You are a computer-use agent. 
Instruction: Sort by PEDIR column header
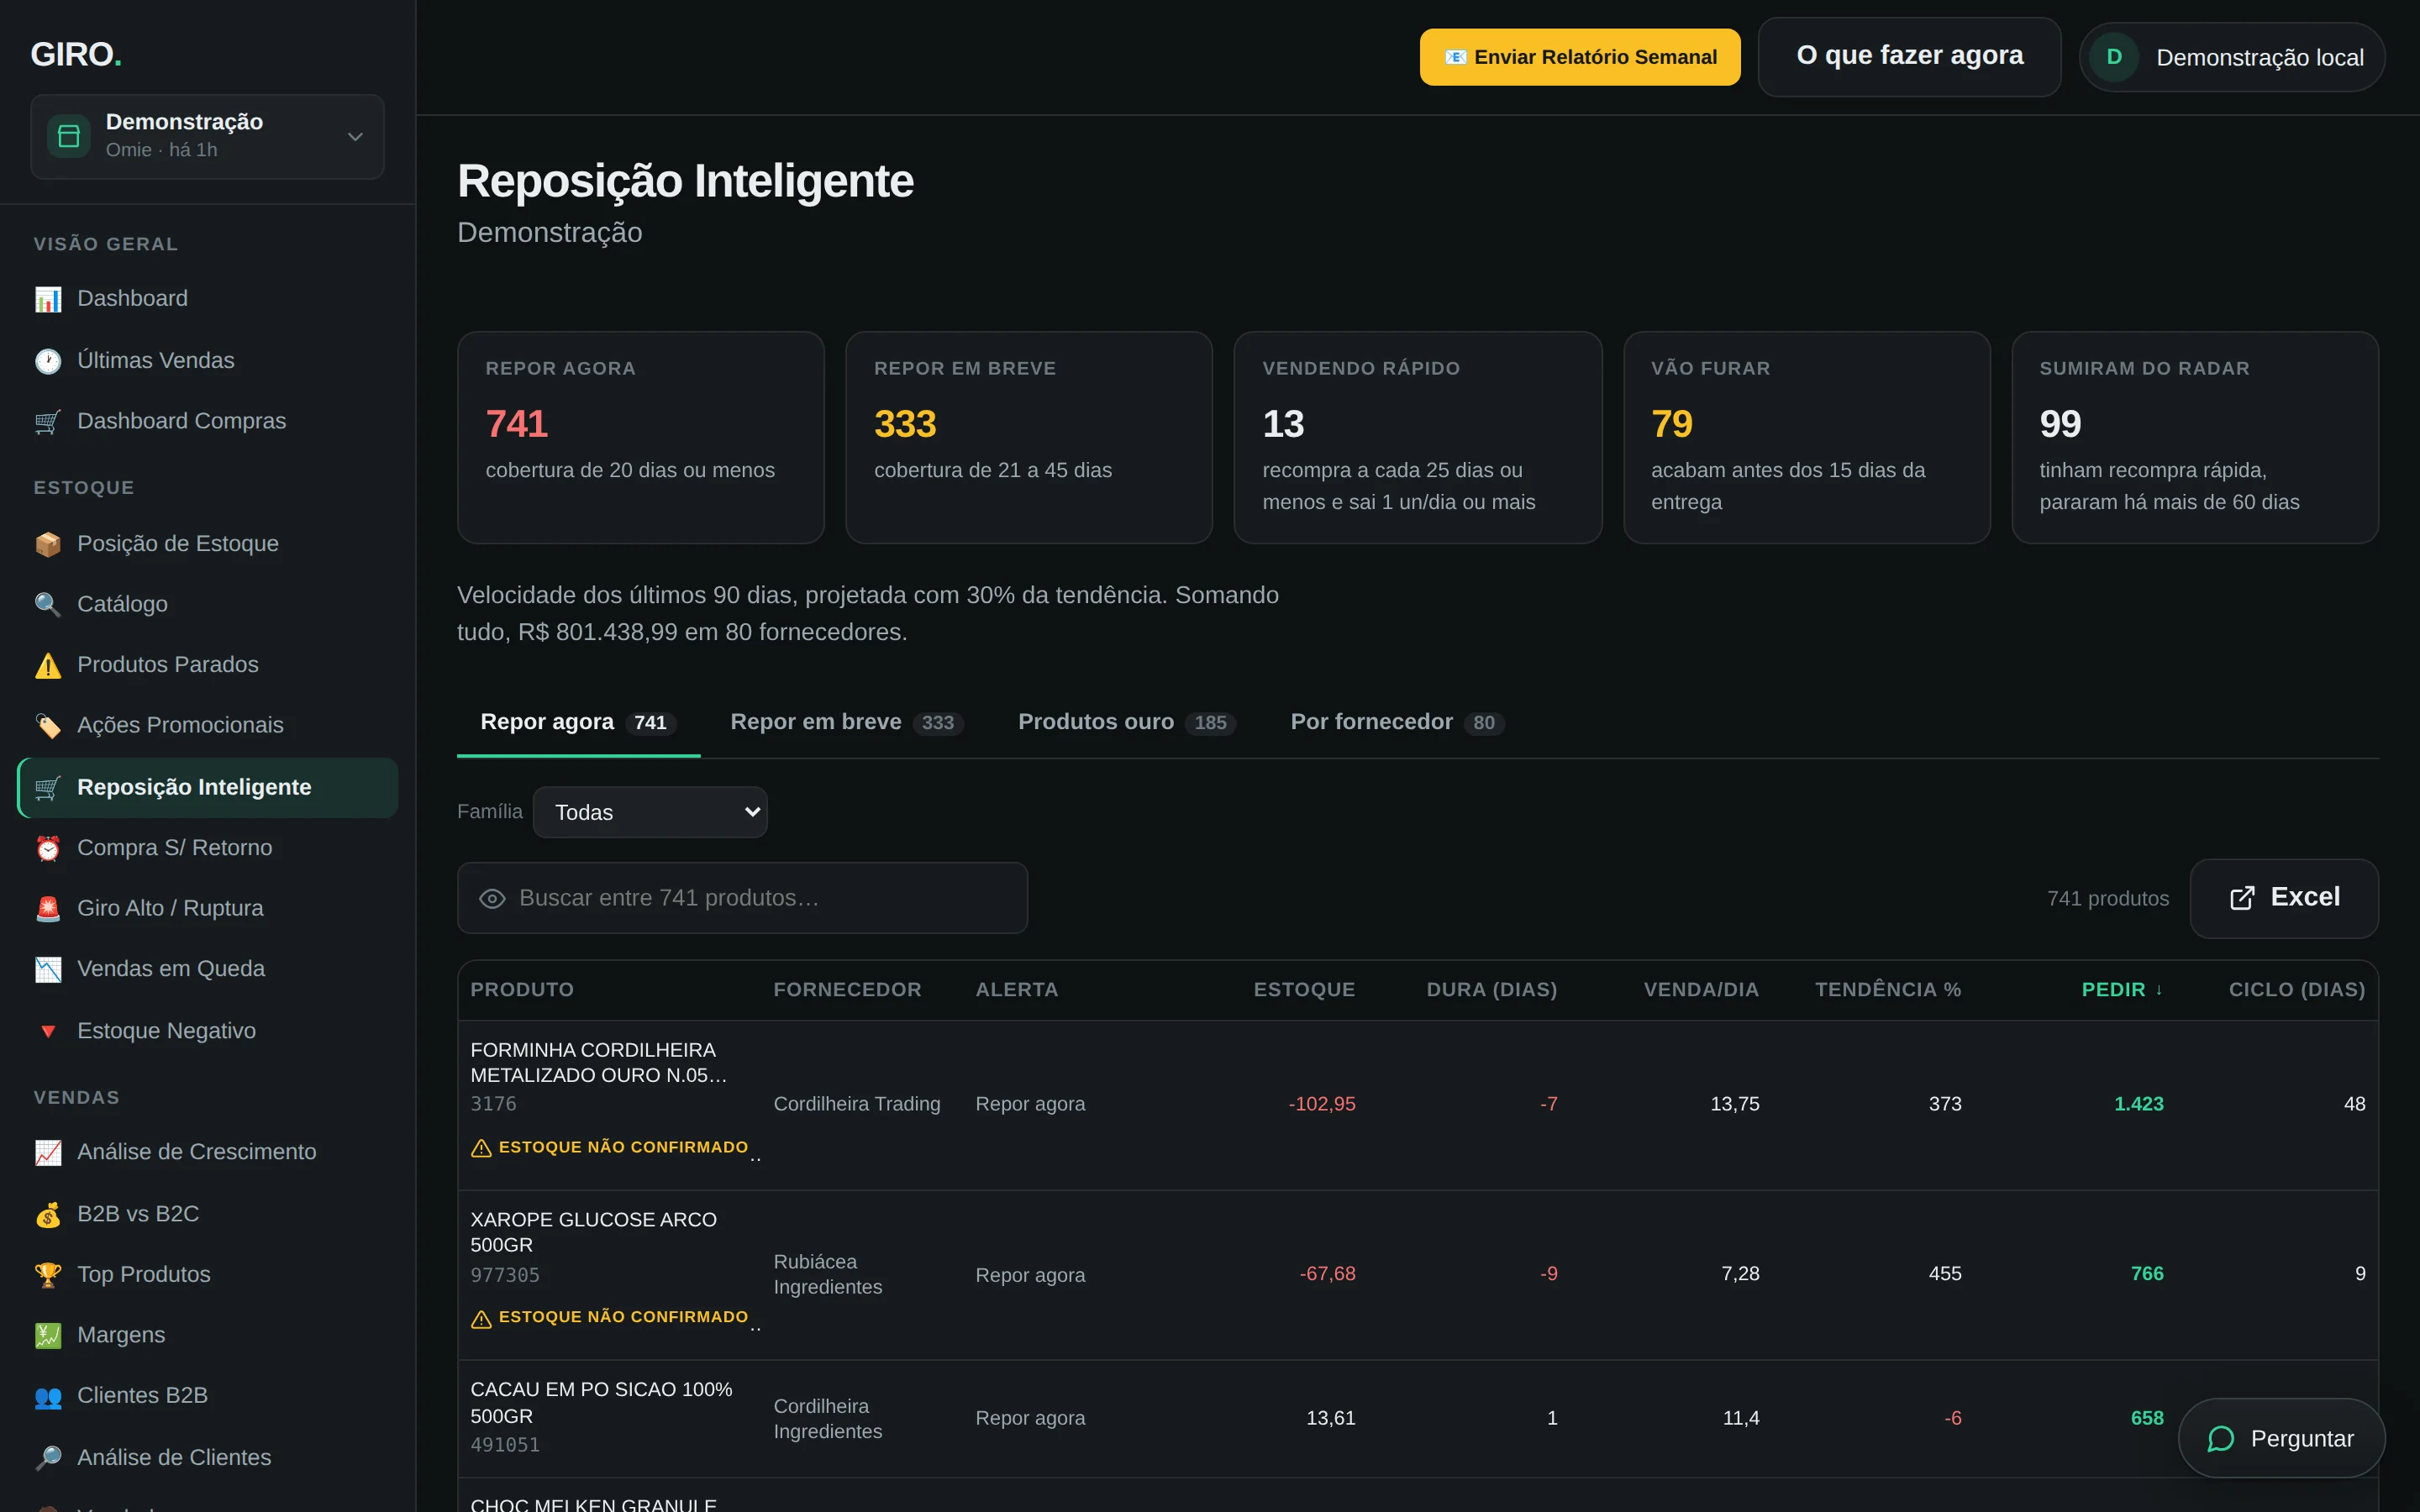[2122, 990]
